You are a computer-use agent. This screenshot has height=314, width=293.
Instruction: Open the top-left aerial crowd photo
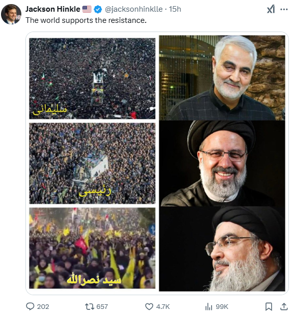click(x=92, y=78)
